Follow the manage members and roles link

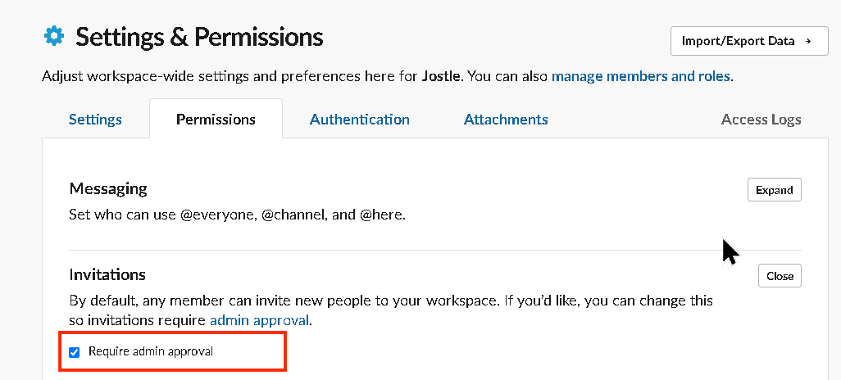(x=640, y=76)
